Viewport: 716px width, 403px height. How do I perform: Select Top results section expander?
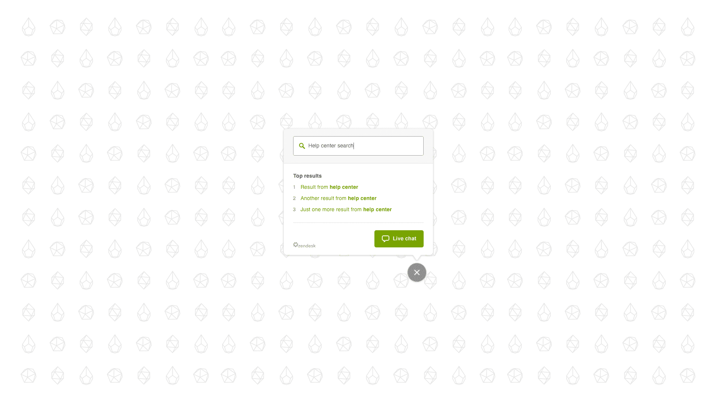click(x=307, y=176)
